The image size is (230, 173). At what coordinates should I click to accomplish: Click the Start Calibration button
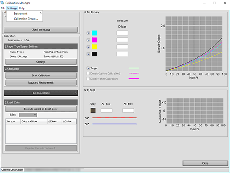41,76
